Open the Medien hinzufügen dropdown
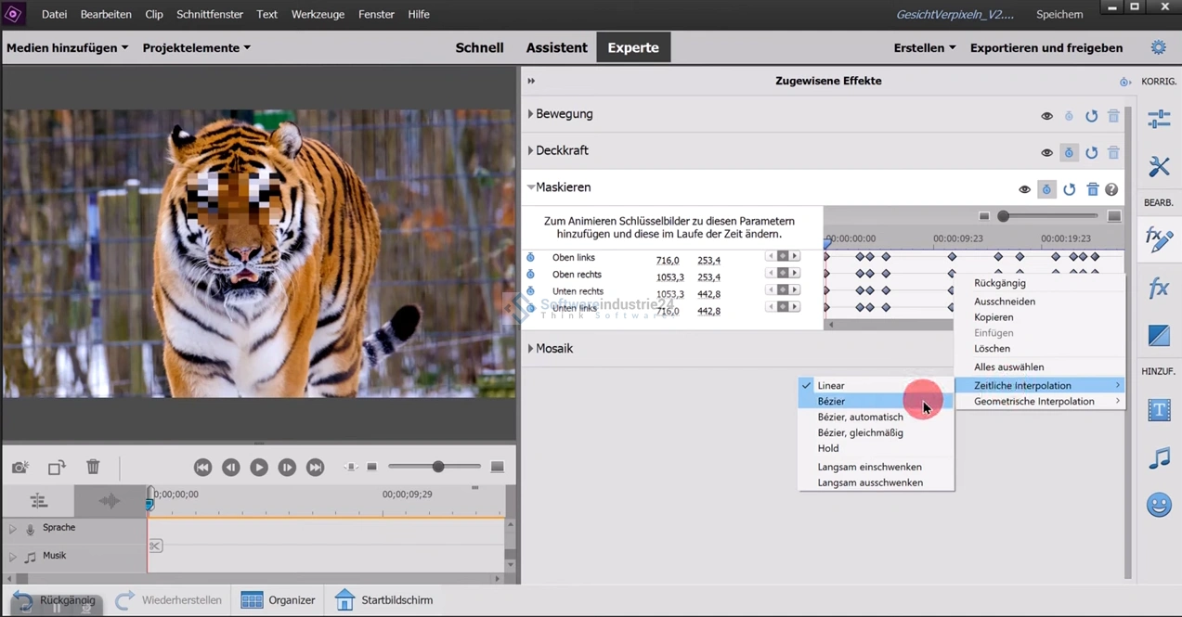This screenshot has height=617, width=1182. (67, 47)
